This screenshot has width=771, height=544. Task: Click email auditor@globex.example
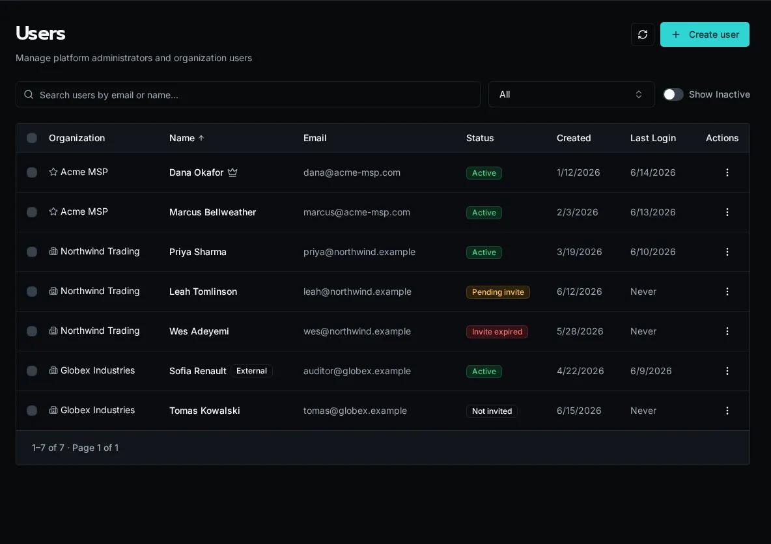pyautogui.click(x=356, y=371)
